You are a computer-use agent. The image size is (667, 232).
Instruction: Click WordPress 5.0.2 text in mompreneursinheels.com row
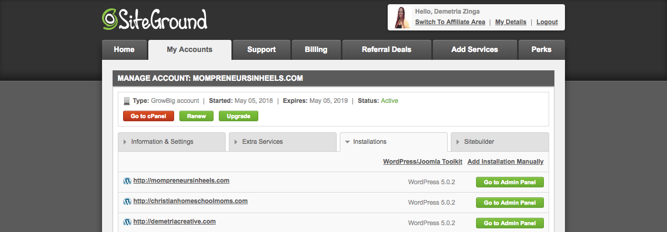click(x=431, y=182)
